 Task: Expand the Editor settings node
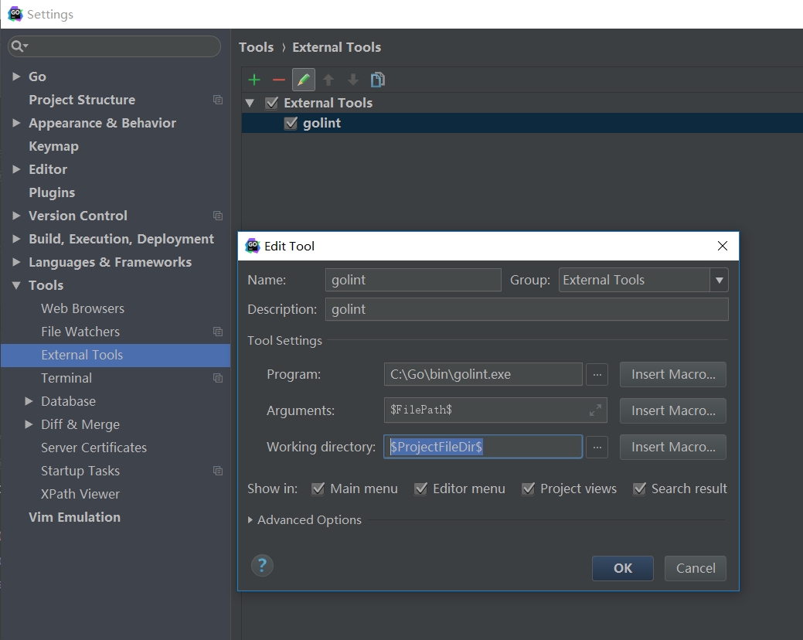pyautogui.click(x=16, y=169)
